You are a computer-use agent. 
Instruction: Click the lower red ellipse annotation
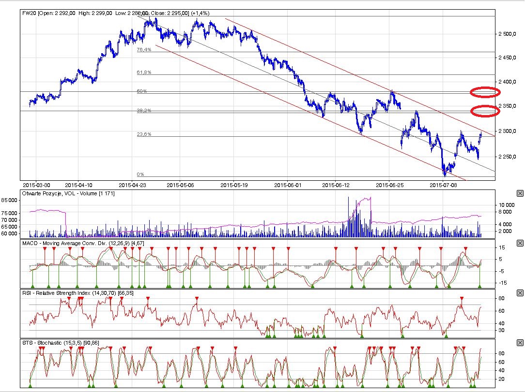(x=485, y=111)
